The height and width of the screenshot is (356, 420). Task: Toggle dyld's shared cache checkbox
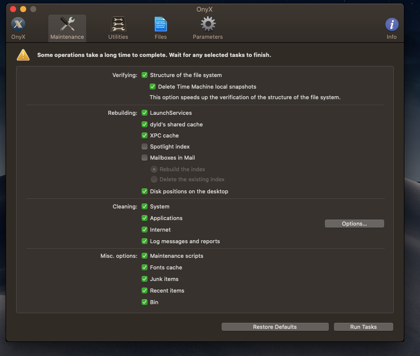coord(145,124)
